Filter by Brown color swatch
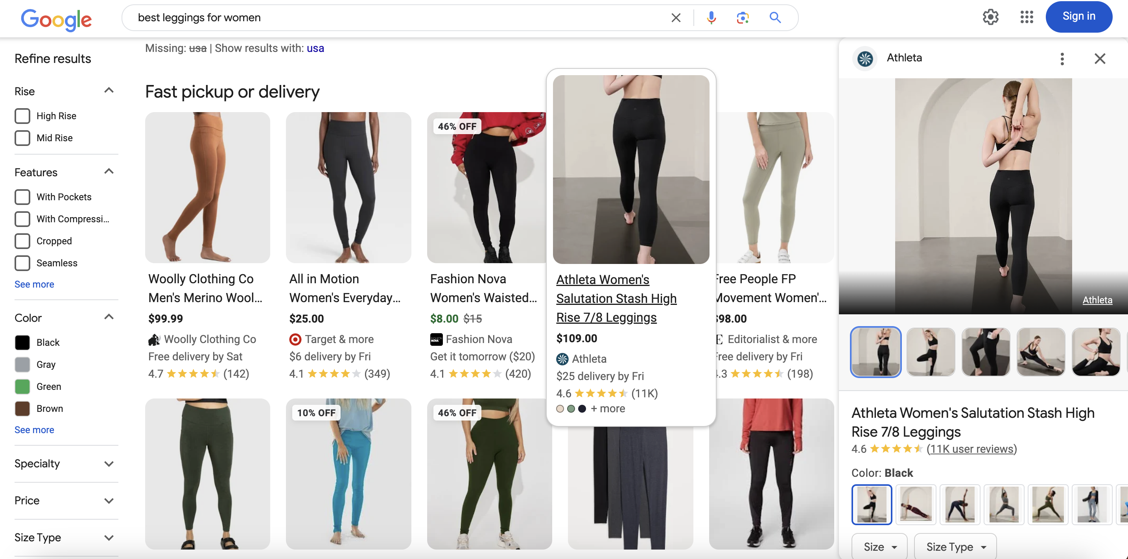Viewport: 1128px width, 559px height. coord(22,409)
